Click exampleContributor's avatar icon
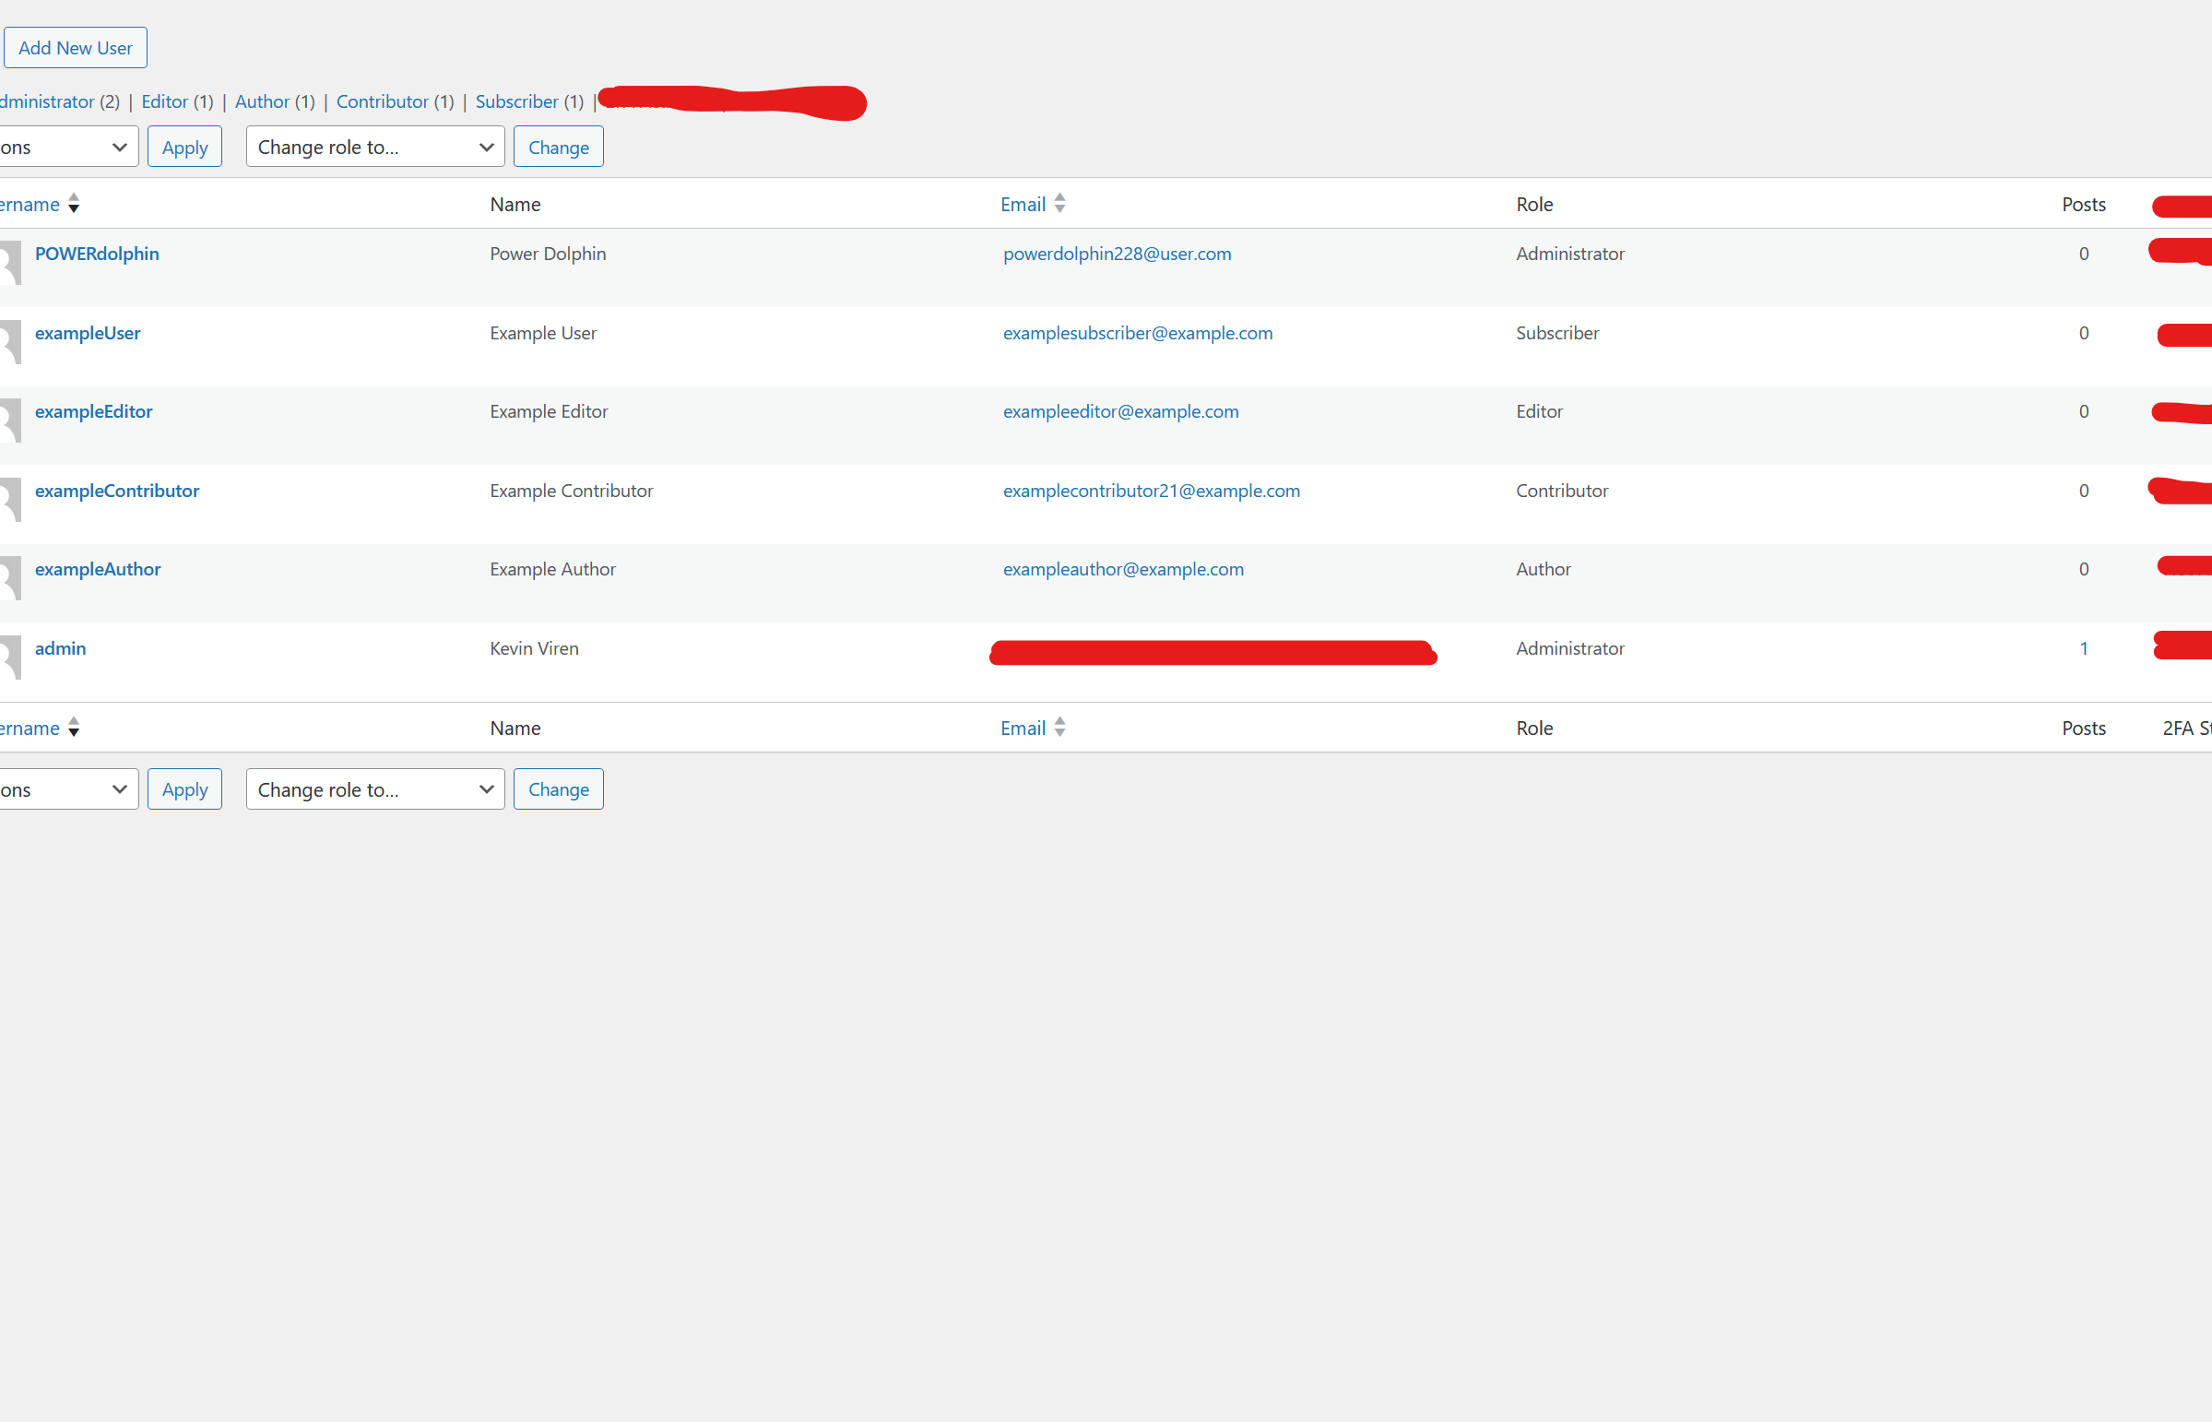The width and height of the screenshot is (2212, 1422). [9, 500]
